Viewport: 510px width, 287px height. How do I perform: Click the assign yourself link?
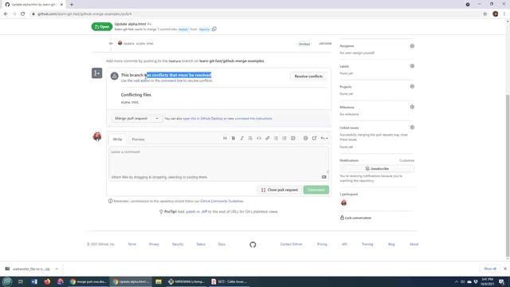(x=364, y=53)
